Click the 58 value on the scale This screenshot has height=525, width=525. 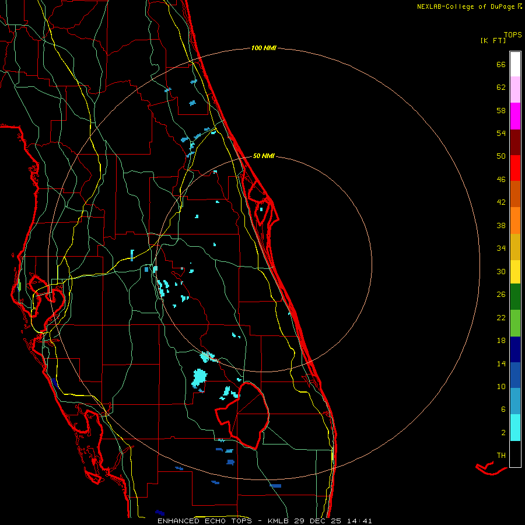[x=501, y=110]
